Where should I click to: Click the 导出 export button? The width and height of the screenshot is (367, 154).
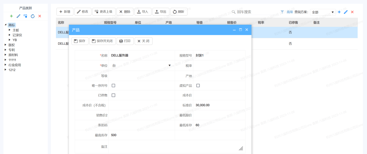[161, 12]
